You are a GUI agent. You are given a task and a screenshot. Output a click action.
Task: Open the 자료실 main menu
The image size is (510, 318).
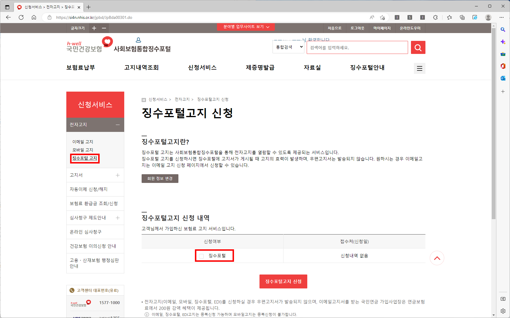coord(312,68)
